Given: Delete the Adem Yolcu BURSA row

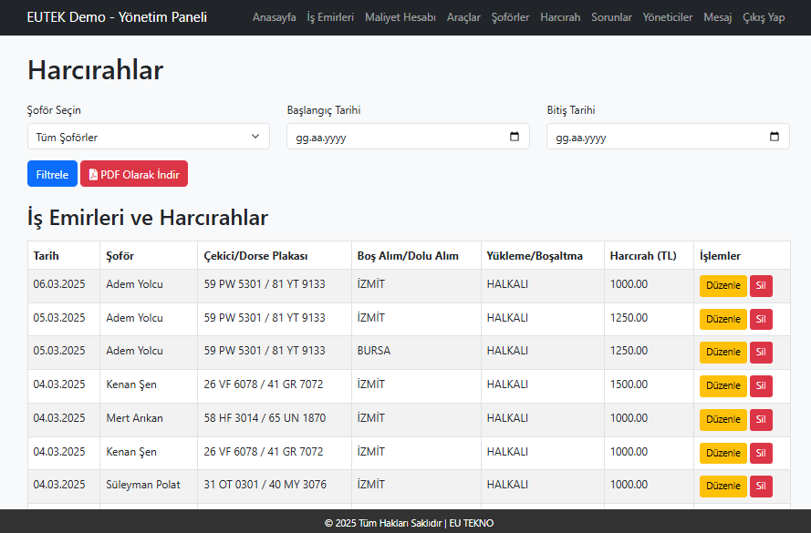Looking at the screenshot, I should (761, 353).
